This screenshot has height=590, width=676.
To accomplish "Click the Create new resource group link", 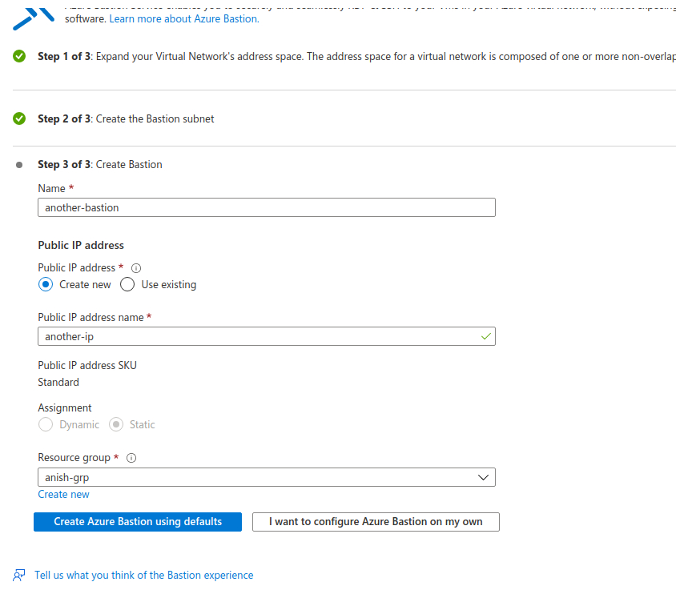I will (63, 494).
